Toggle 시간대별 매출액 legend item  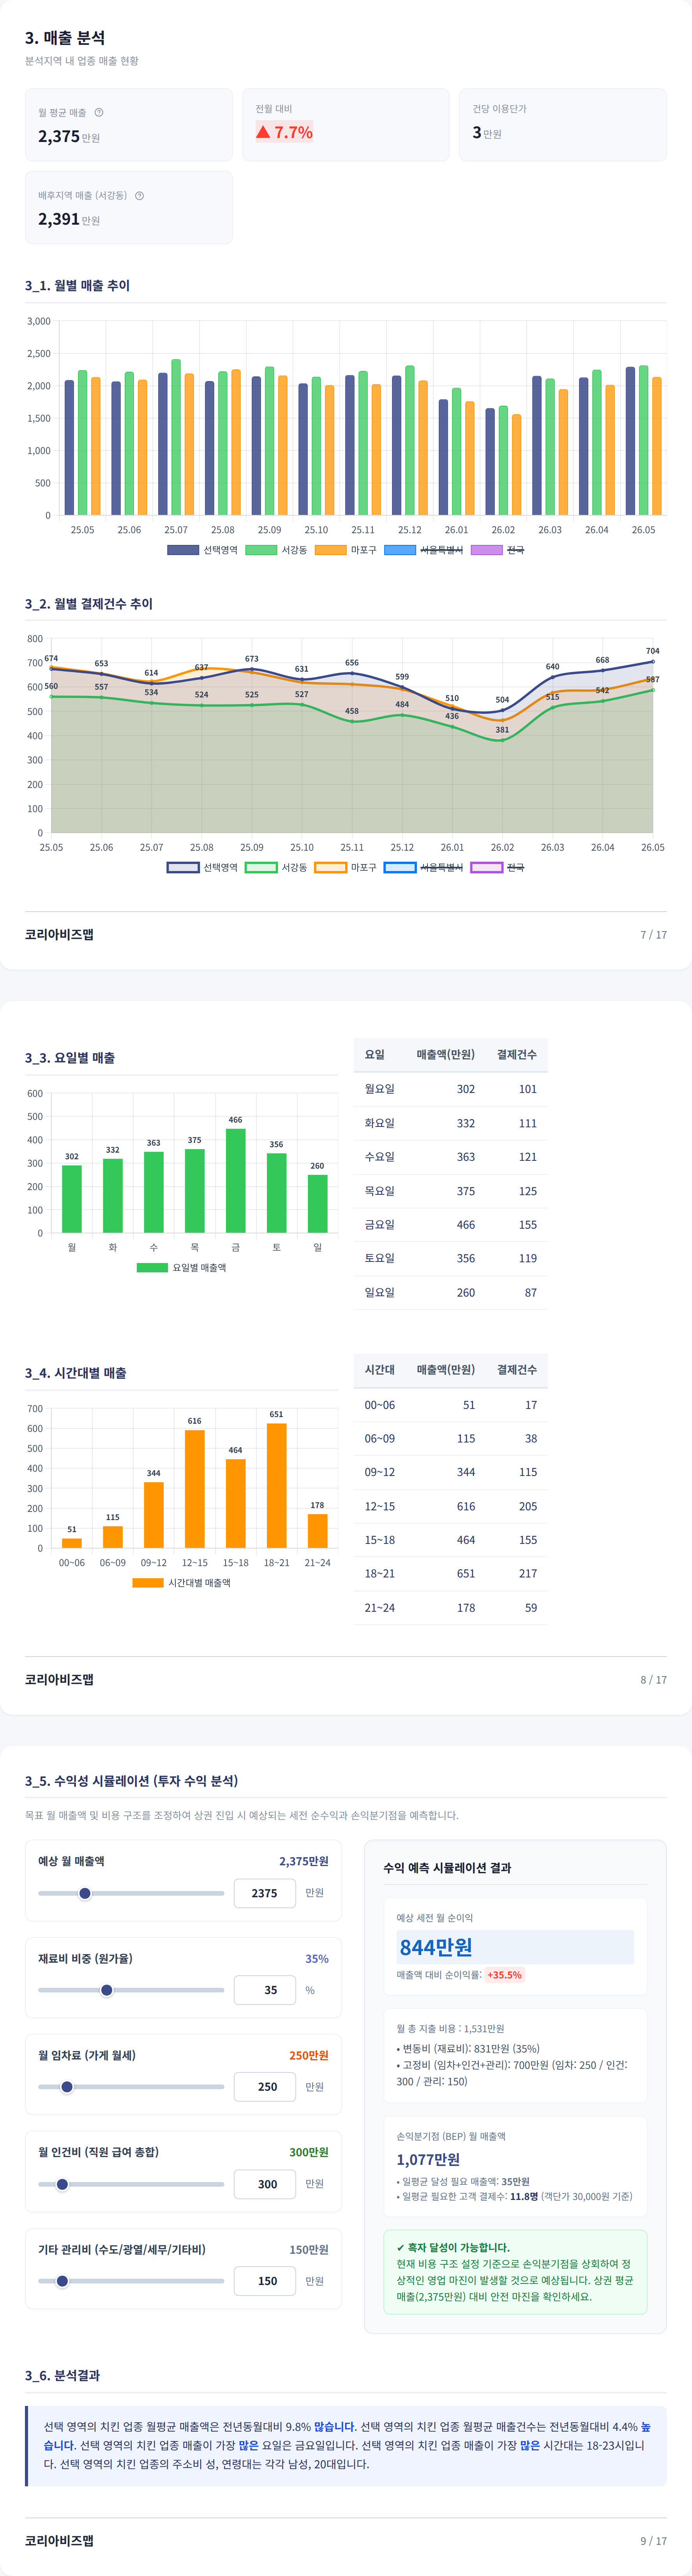click(x=181, y=1582)
